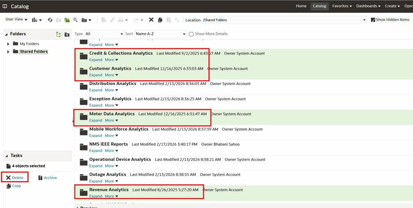The width and height of the screenshot is (413, 208).
Task: Select My Folders in tree
Action: click(x=29, y=44)
